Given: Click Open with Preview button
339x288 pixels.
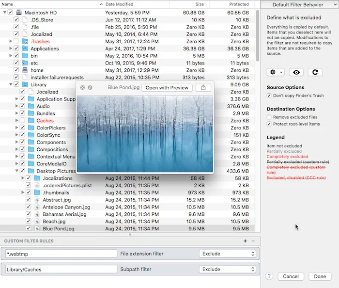Looking at the screenshot, I should coord(167,88).
